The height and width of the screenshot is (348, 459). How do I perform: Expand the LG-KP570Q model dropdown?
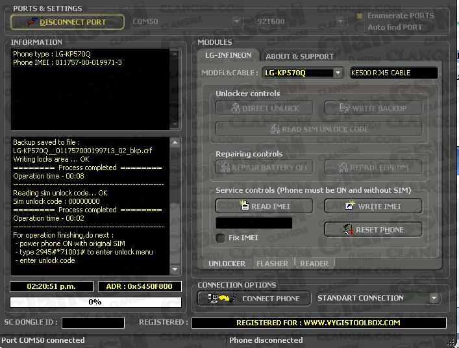[338, 73]
